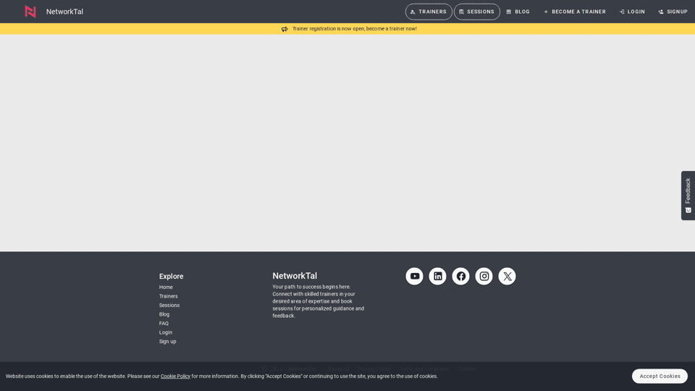
Task: Click Login in the top navigation
Action: [x=632, y=12]
